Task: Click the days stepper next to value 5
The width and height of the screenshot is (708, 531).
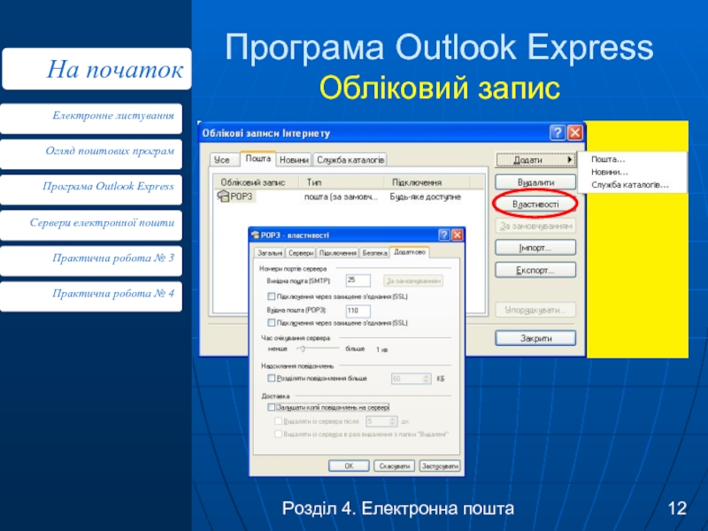Action: [392, 421]
